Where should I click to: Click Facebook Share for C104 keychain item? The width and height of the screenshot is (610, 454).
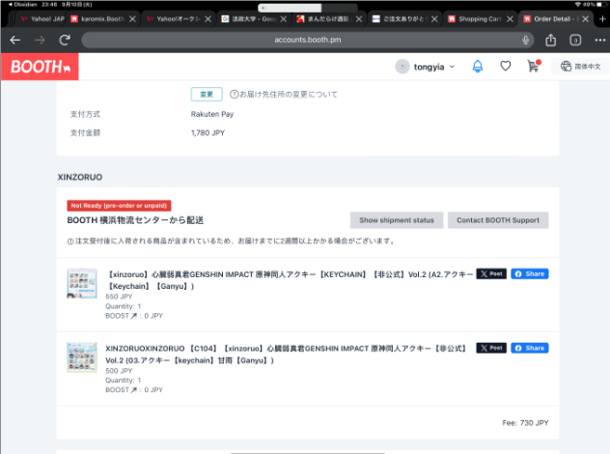tap(530, 348)
